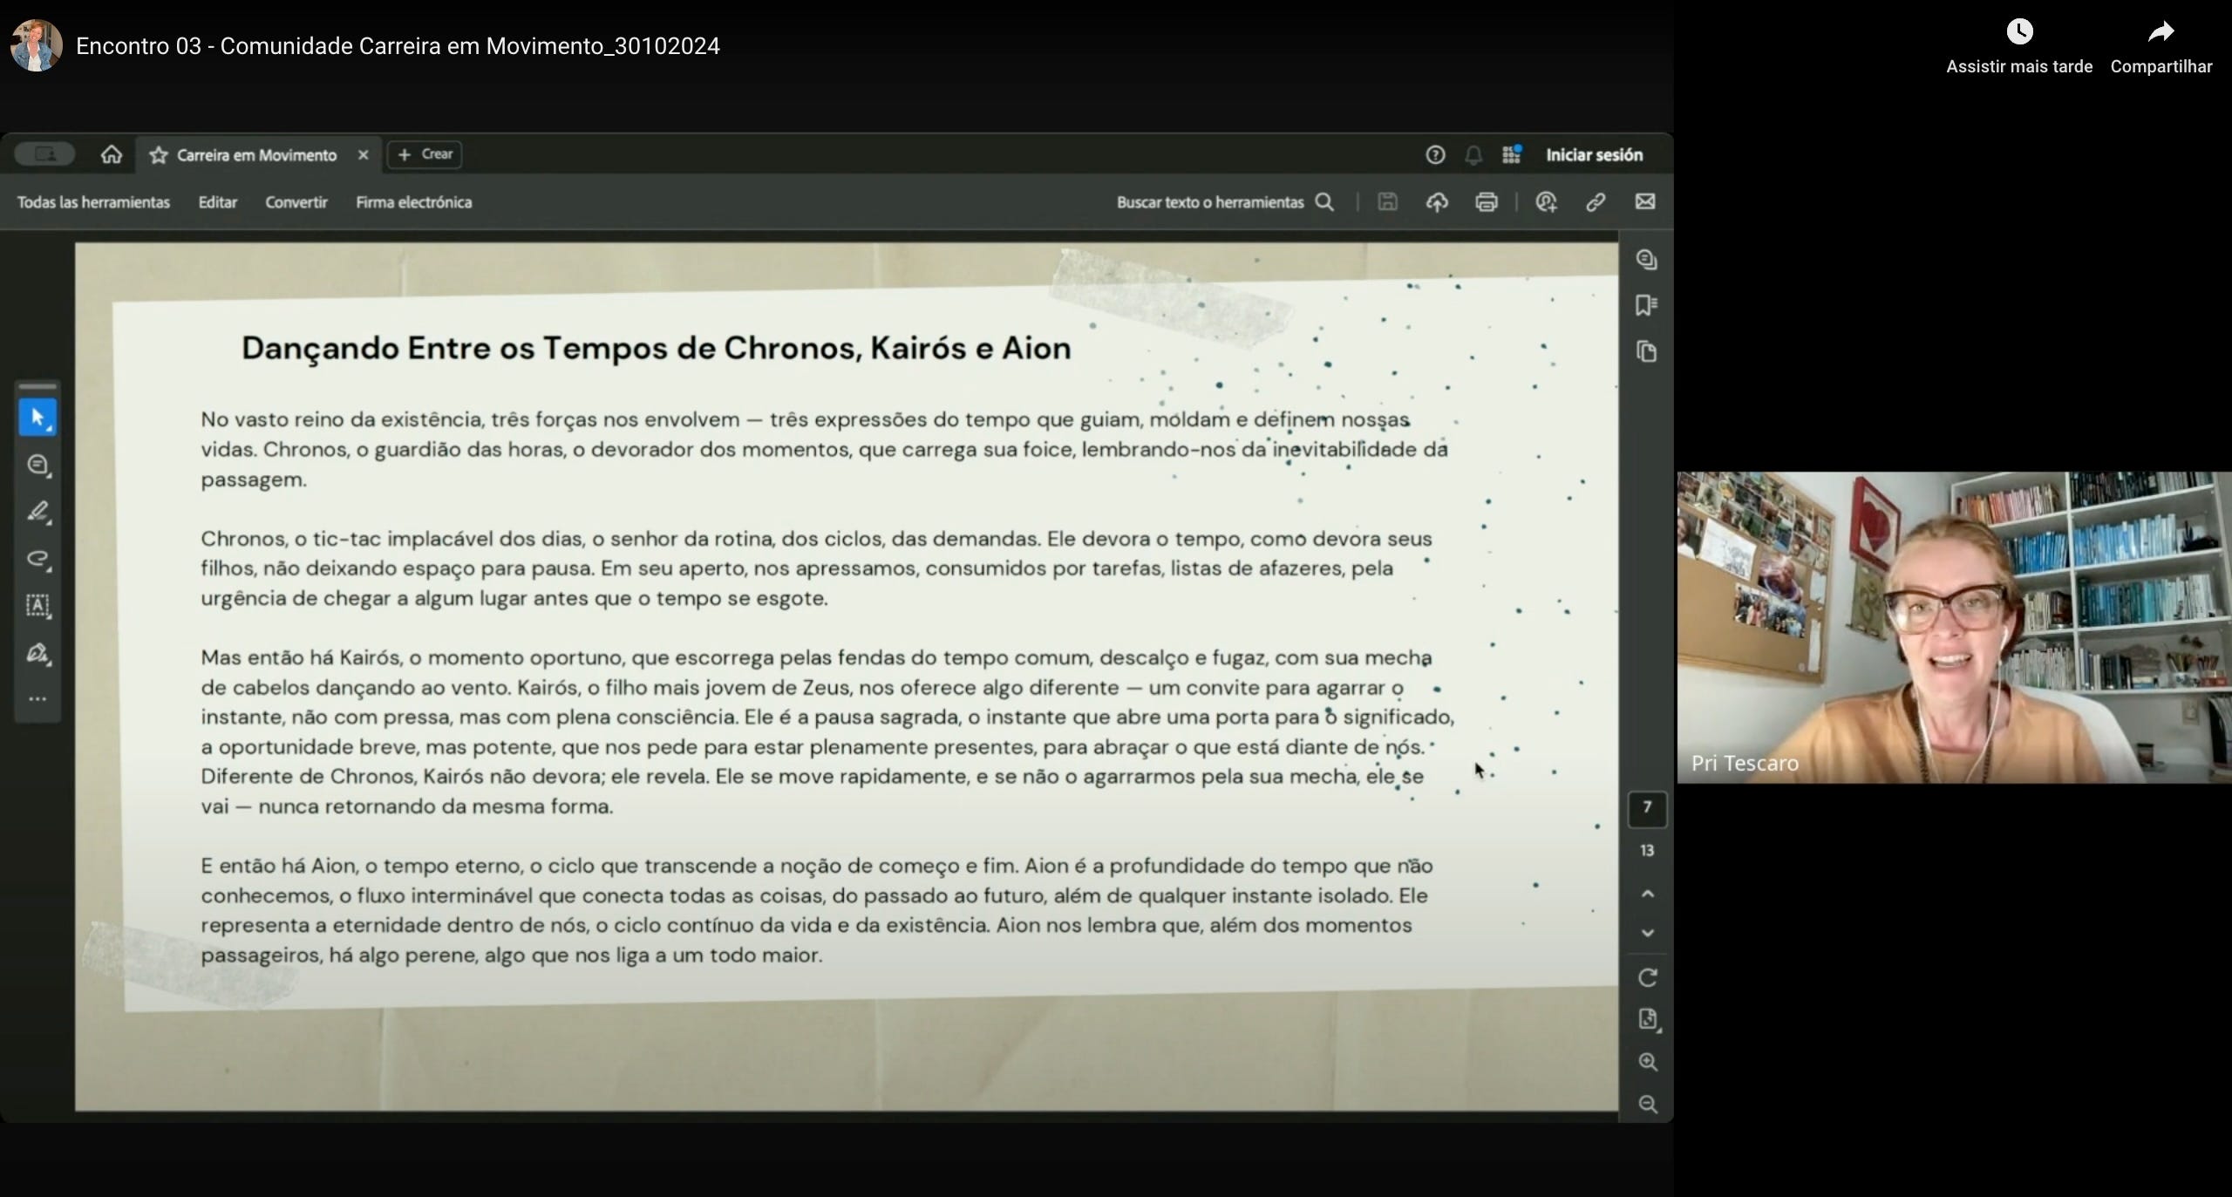Click the Pri Tescaro webcam video
The width and height of the screenshot is (2232, 1197).
pyautogui.click(x=1954, y=628)
